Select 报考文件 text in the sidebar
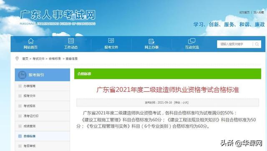The height and width of the screenshot is (151, 267). (x=30, y=96)
